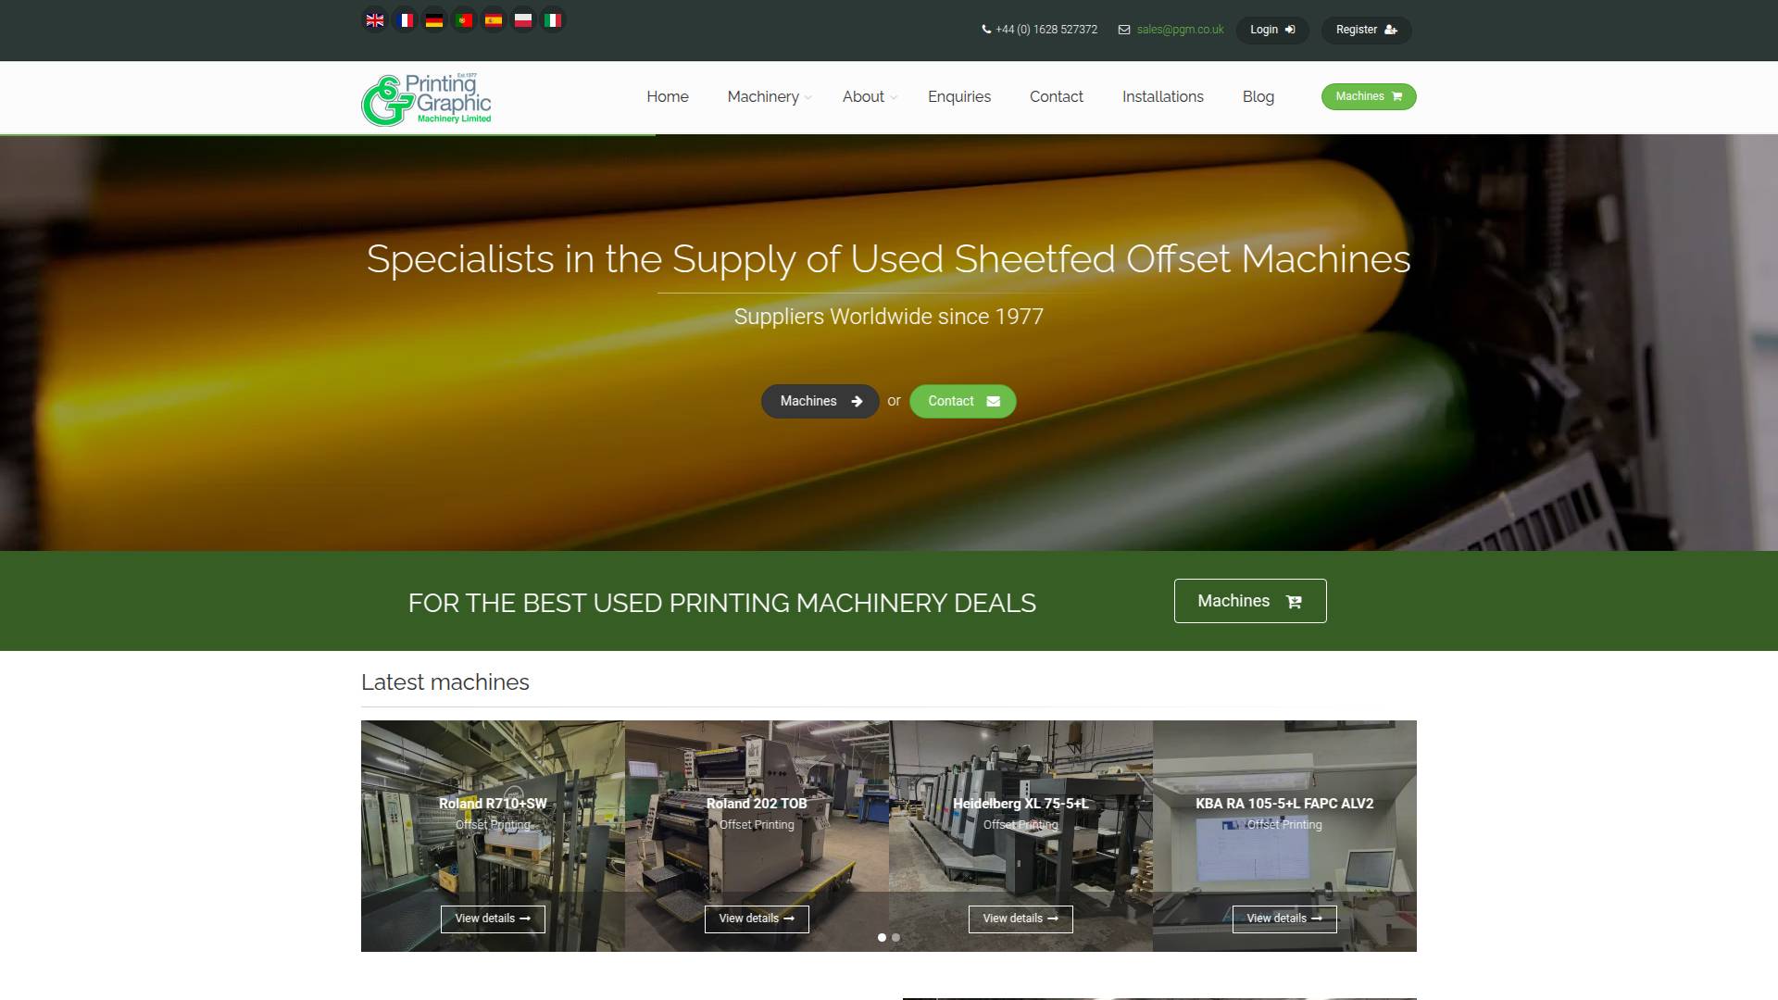Open the About dropdown

point(863,96)
